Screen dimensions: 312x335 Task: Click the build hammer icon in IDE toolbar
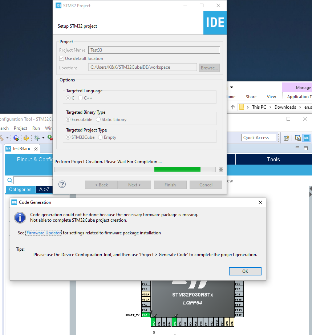click(1, 138)
